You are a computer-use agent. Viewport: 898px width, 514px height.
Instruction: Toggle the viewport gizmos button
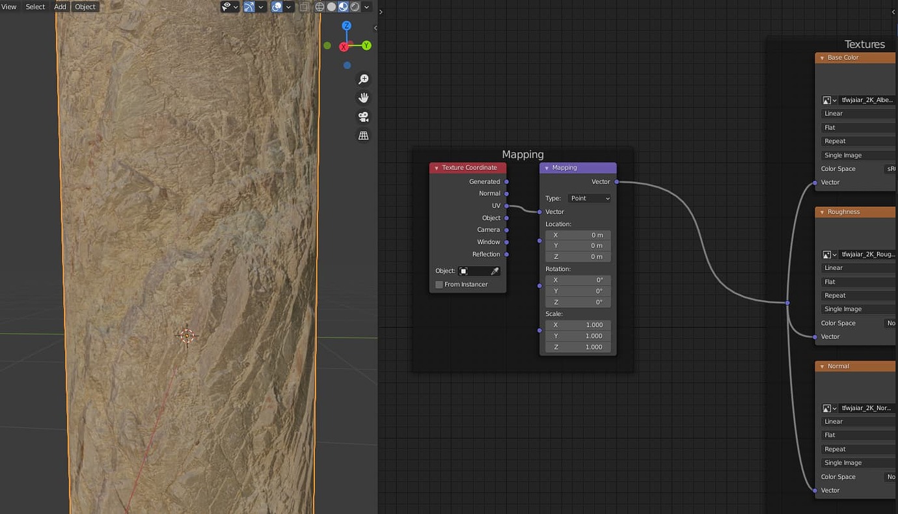coord(249,7)
